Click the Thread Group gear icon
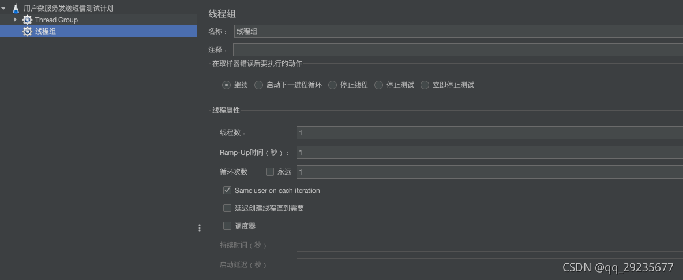683x280 pixels. pyautogui.click(x=28, y=20)
